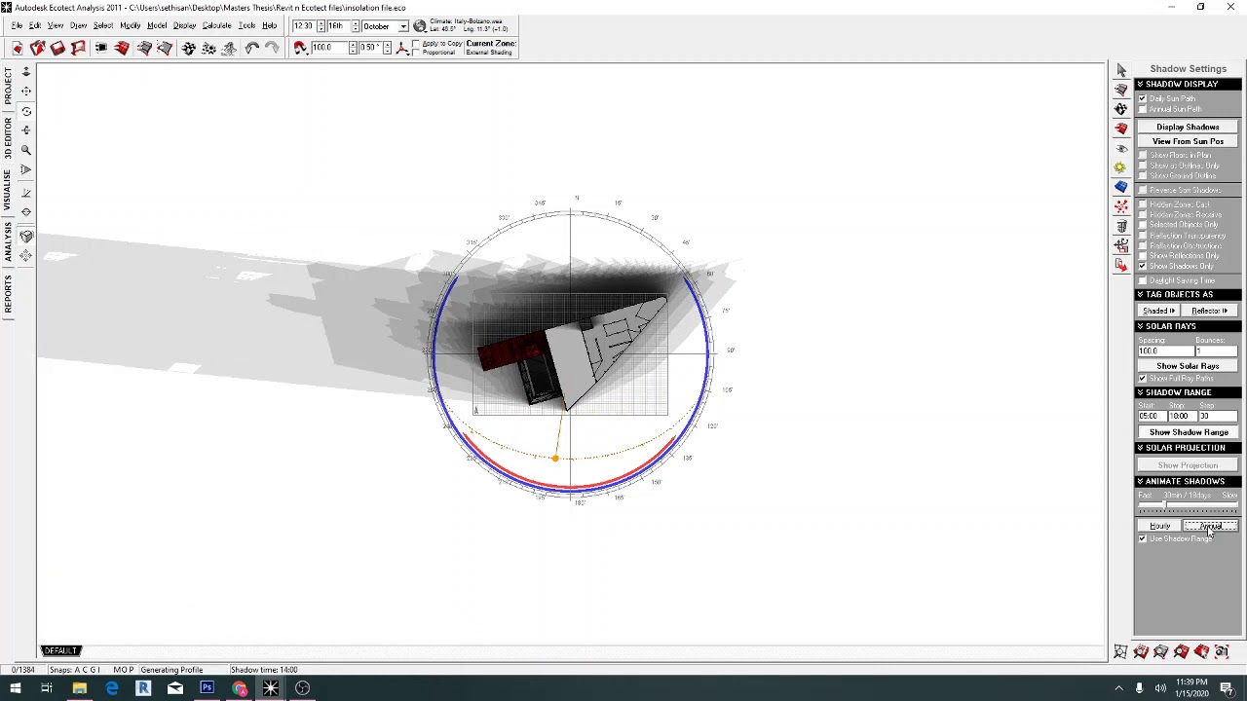
Task: Open the Modify menu
Action: click(130, 26)
